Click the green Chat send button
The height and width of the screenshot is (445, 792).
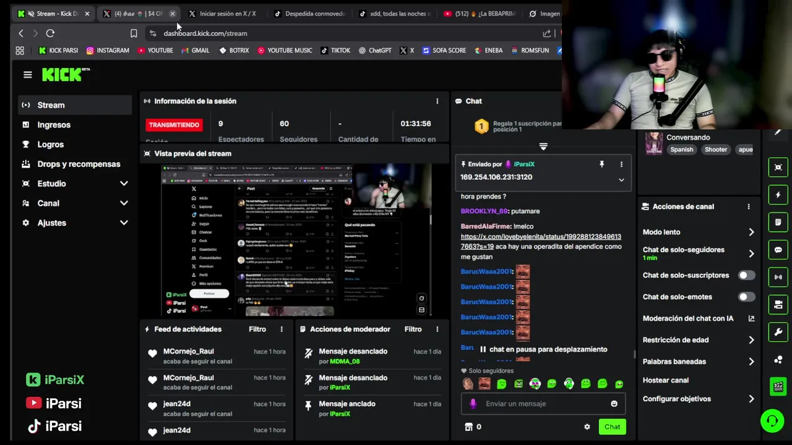coord(613,427)
